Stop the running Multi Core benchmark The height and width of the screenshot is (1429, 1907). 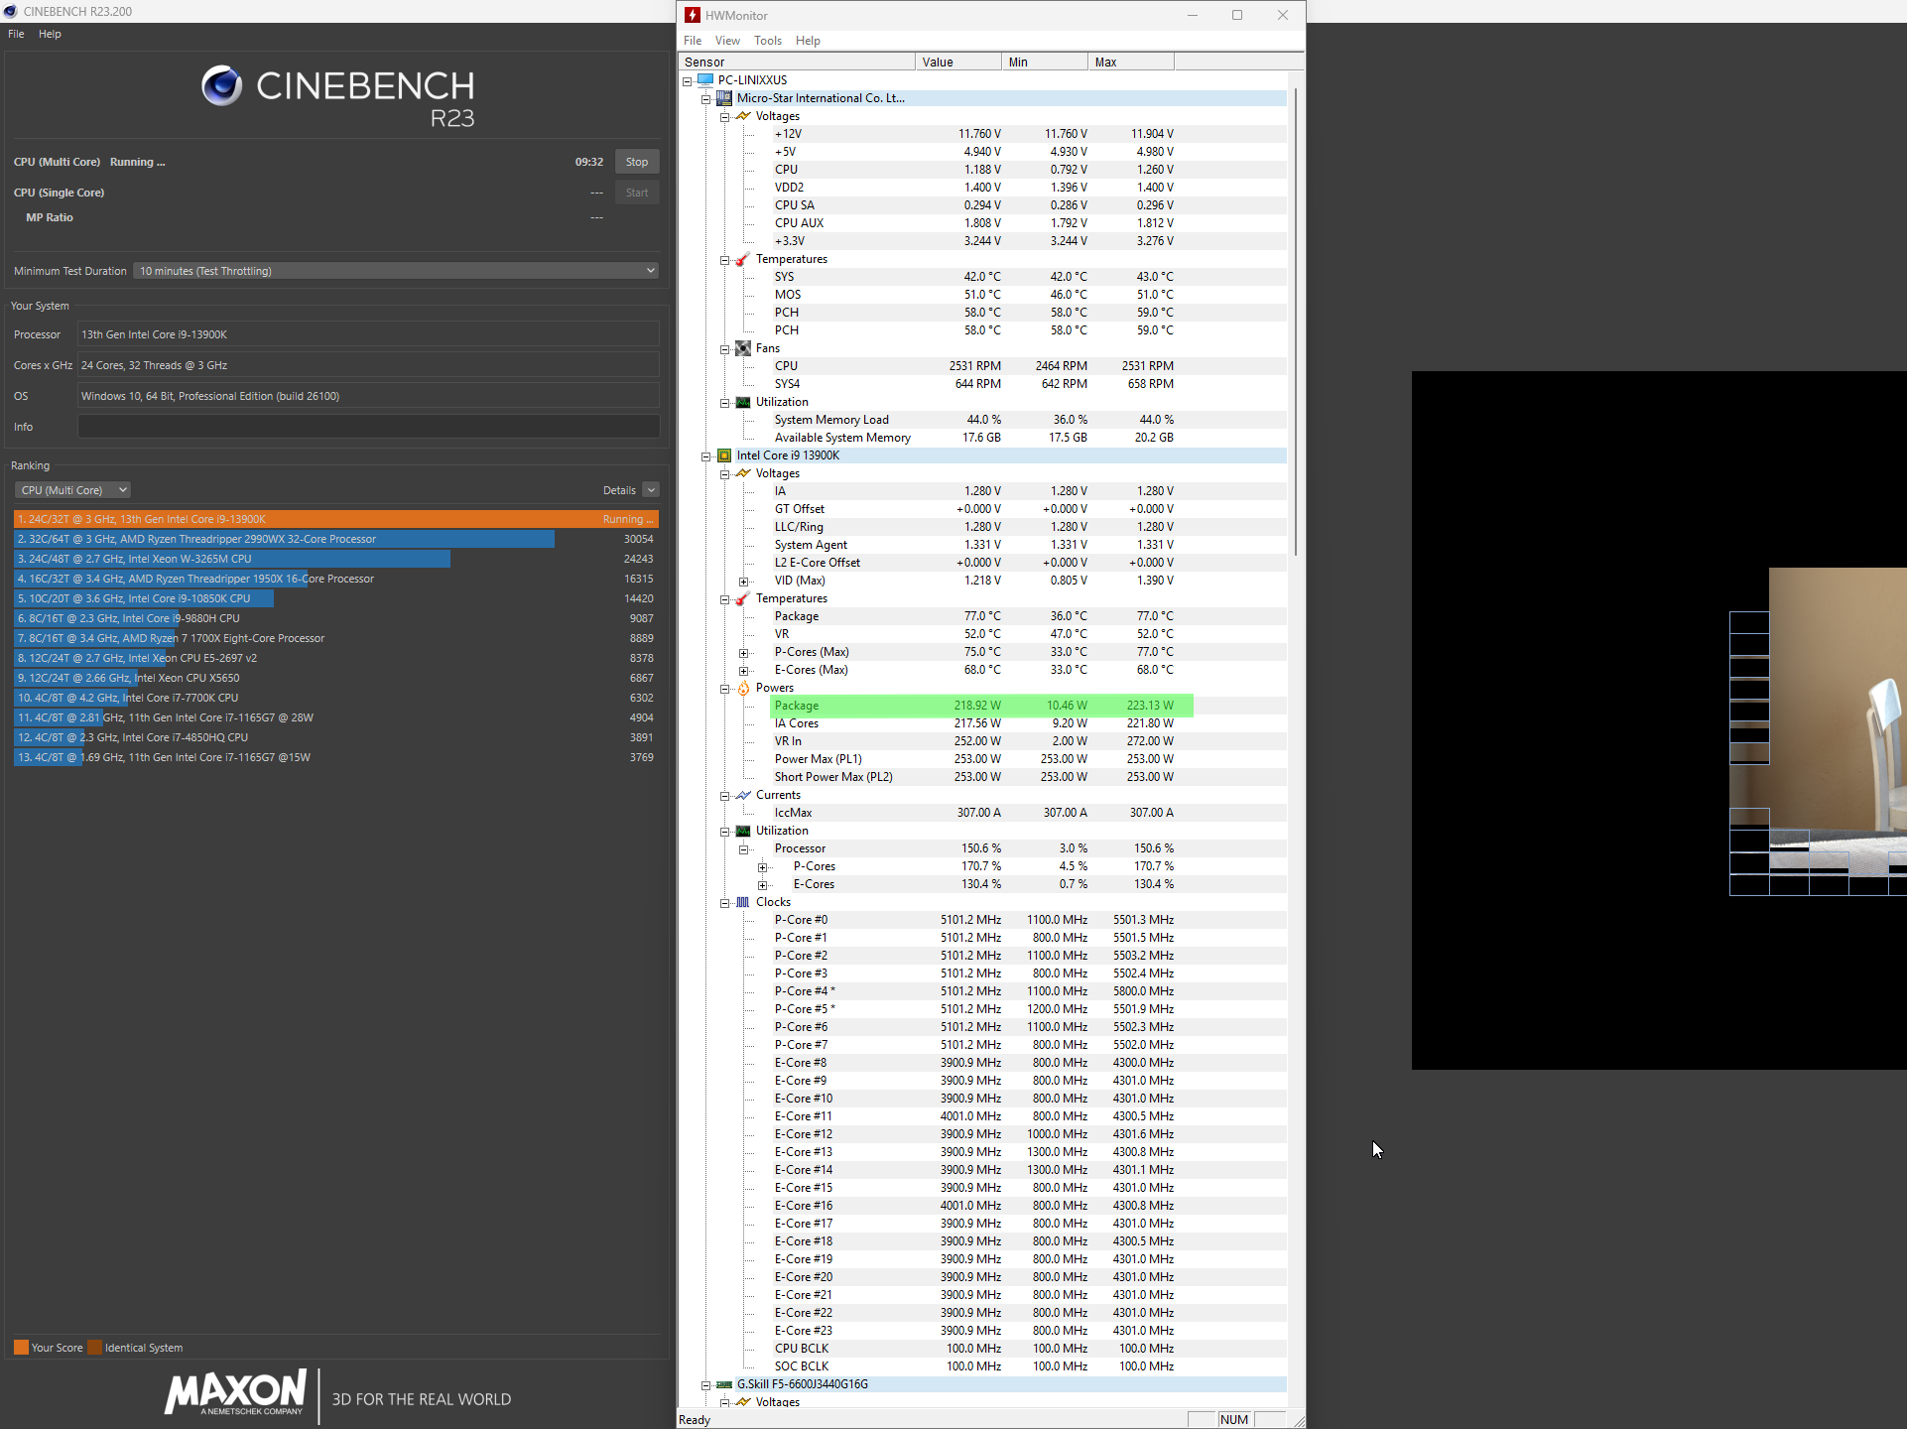click(637, 162)
